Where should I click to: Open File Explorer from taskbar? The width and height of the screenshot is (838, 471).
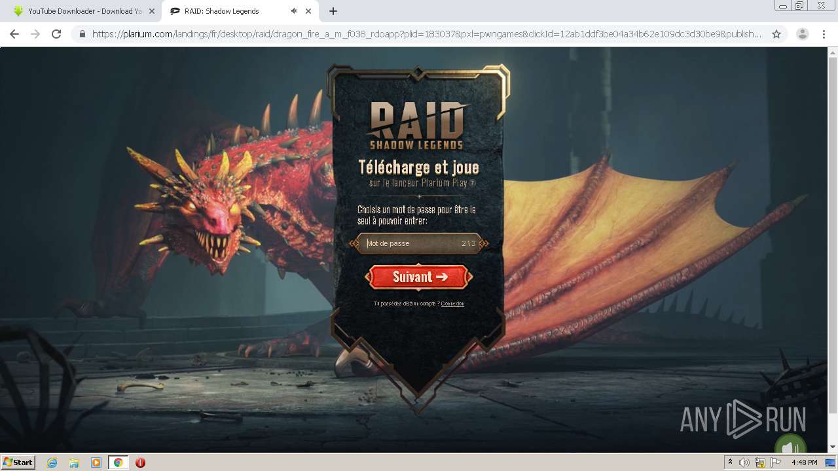tap(74, 462)
